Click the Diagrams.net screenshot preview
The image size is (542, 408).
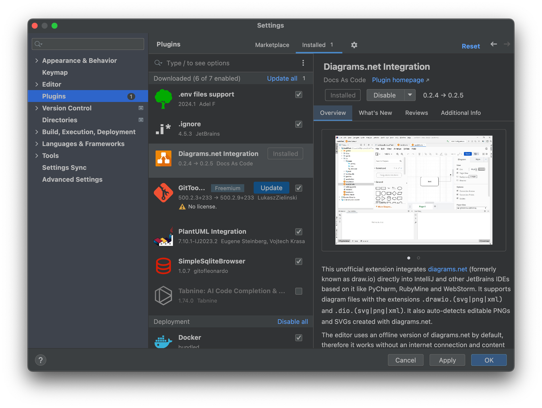coord(414,190)
